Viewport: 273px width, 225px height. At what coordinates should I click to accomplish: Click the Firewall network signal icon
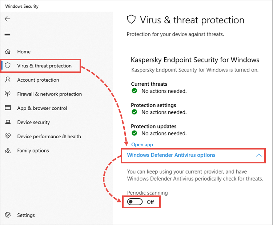pos(8,94)
